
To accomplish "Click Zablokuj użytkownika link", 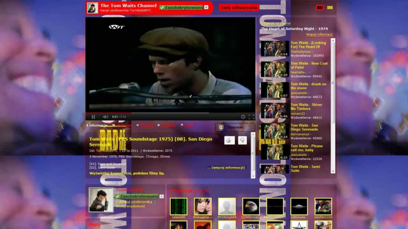I will coord(134,202).
